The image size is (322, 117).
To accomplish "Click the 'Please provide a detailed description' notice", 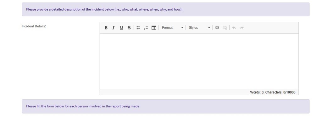I will pyautogui.click(x=165, y=9).
